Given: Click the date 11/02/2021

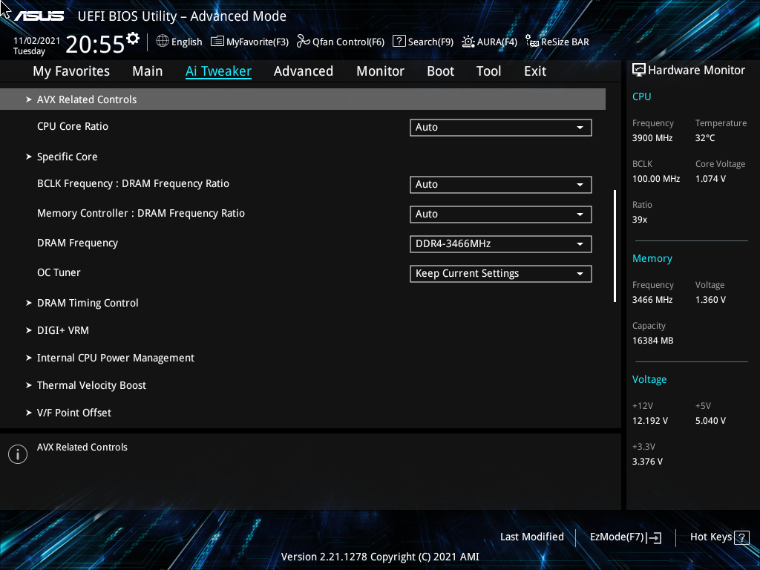Looking at the screenshot, I should [36, 41].
